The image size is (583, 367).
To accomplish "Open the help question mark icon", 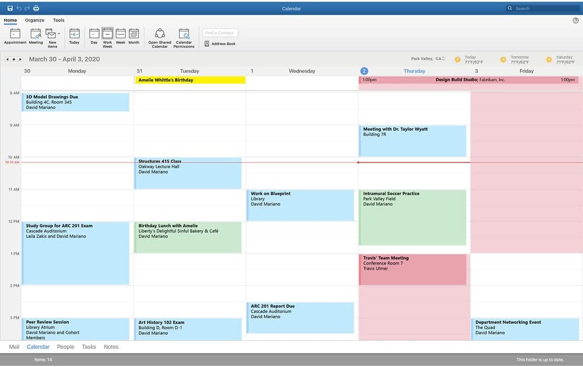I will (575, 20).
